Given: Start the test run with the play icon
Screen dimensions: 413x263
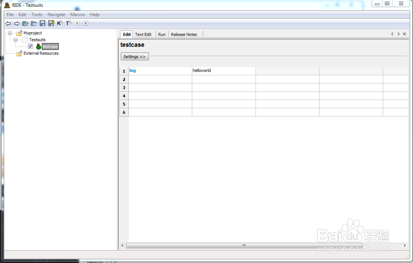Looking at the screenshot, I should (77, 23).
